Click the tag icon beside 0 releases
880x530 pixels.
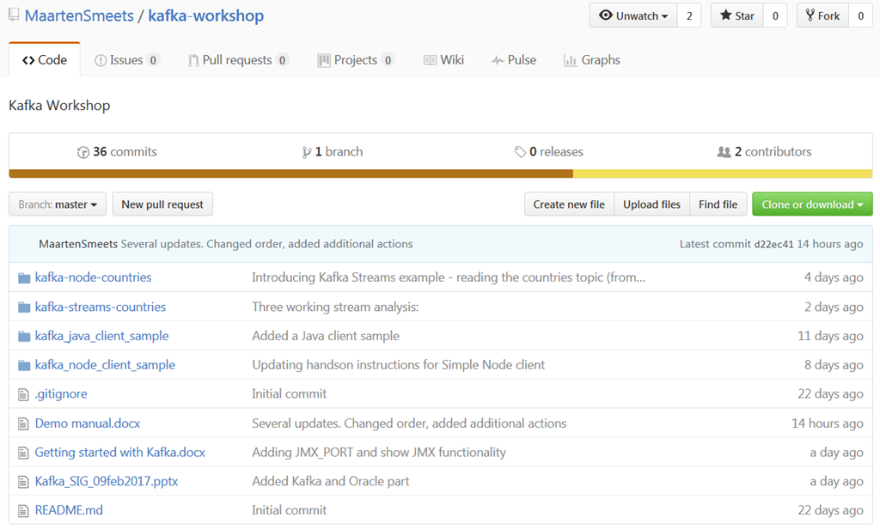[520, 152]
